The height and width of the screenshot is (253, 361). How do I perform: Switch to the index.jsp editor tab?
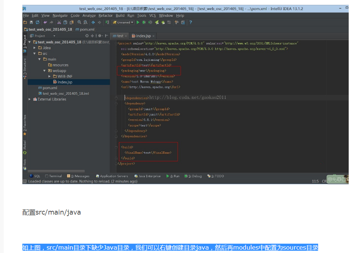point(141,36)
